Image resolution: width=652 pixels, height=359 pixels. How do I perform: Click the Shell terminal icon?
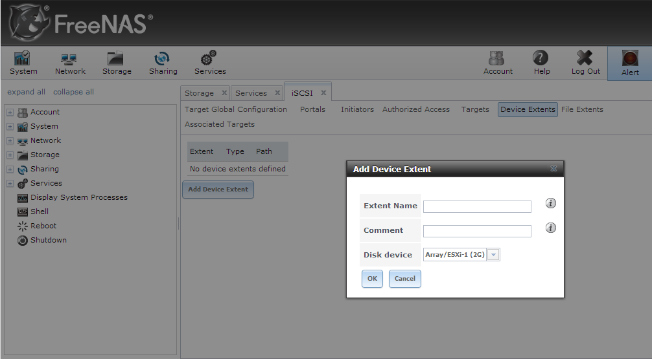coord(23,212)
